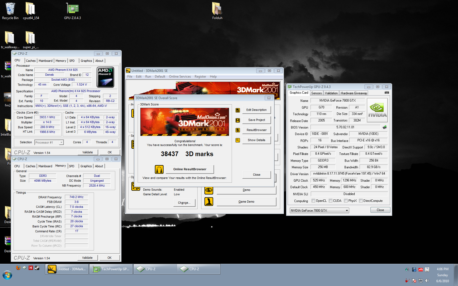Open the Recycle Bin desktop icon
Viewport: 458px width, 286px height.
click(10, 11)
